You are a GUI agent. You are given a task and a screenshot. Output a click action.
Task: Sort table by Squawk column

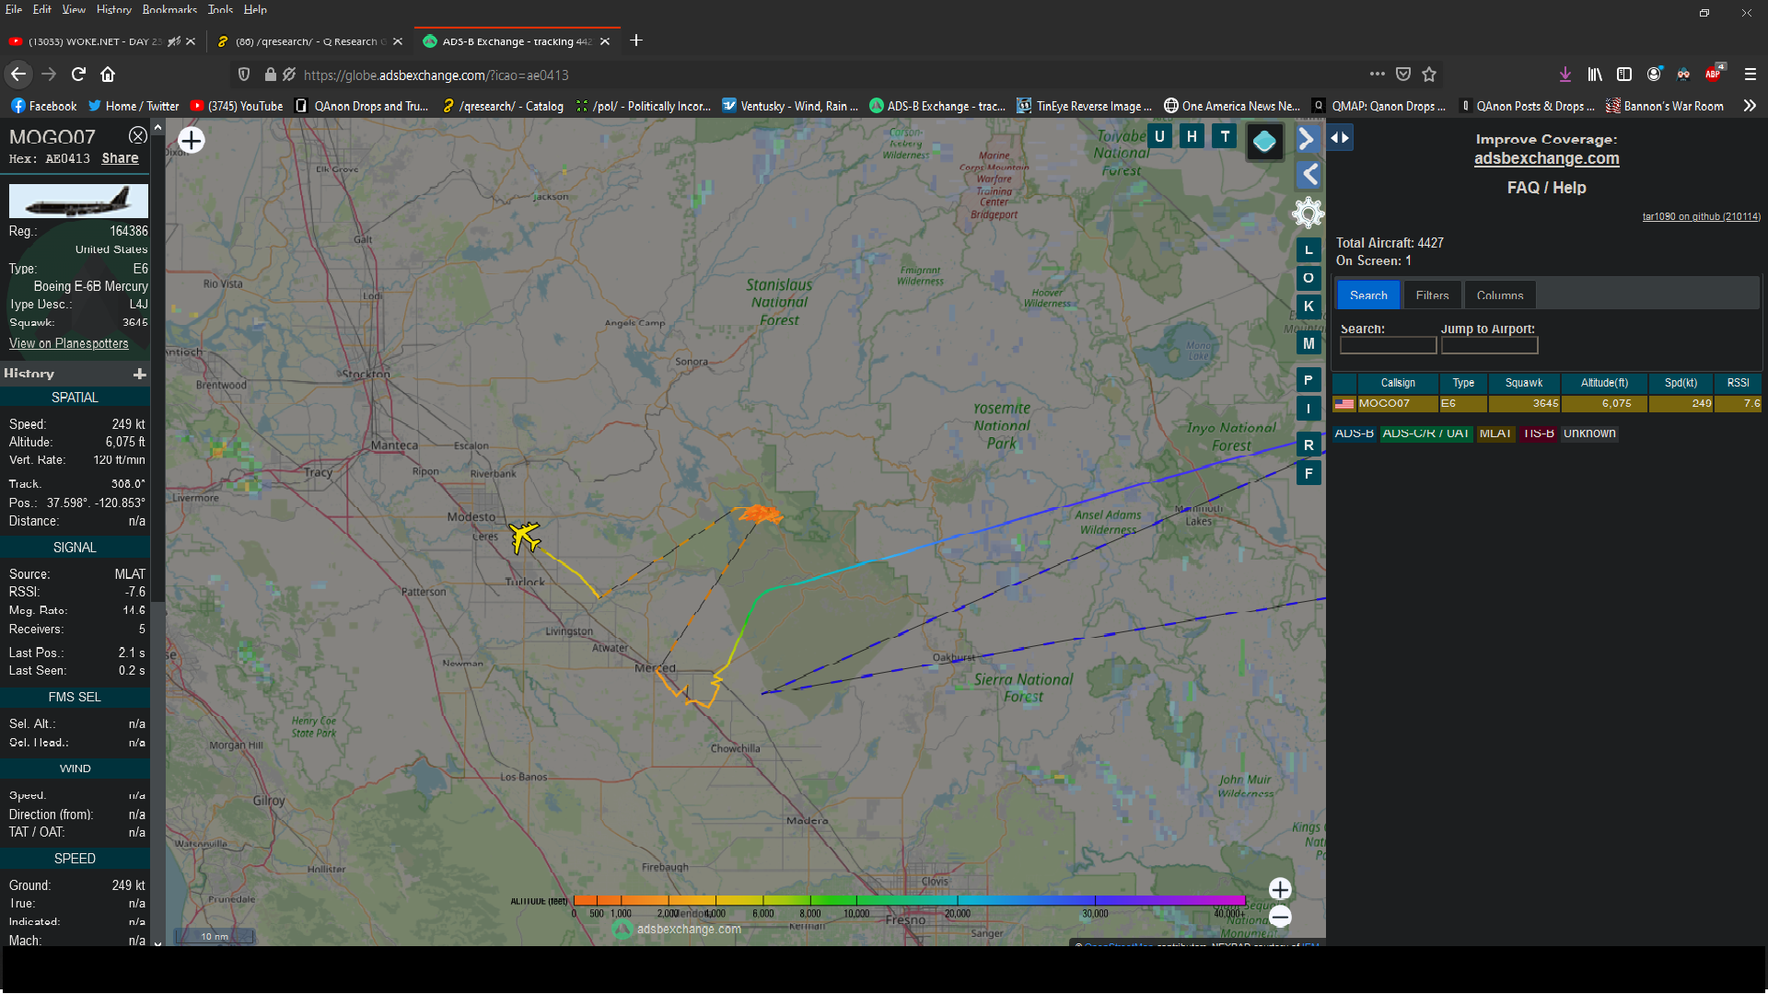[x=1523, y=383]
